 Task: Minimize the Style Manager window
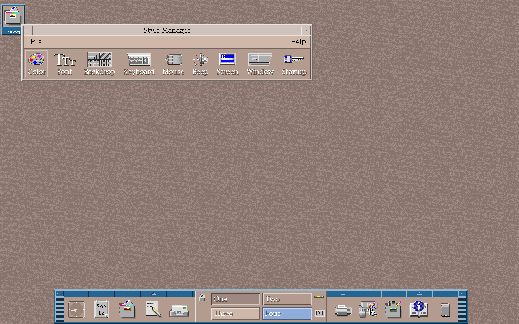tap(306, 30)
